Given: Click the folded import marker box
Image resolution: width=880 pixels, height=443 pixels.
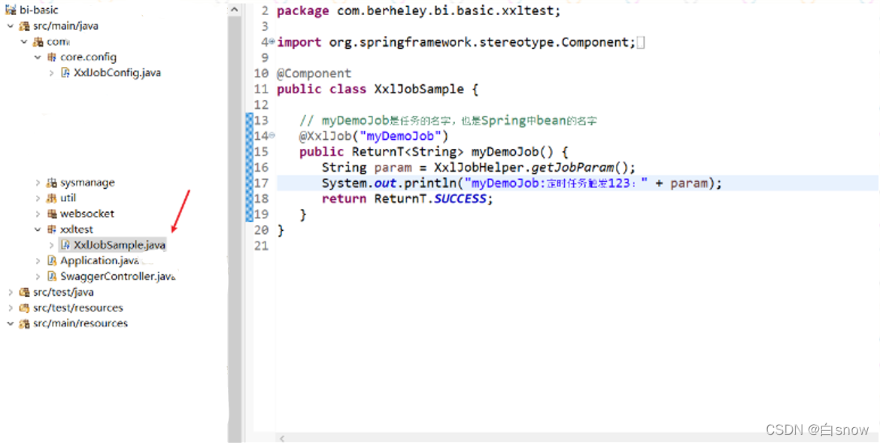Looking at the screenshot, I should click(x=640, y=43).
